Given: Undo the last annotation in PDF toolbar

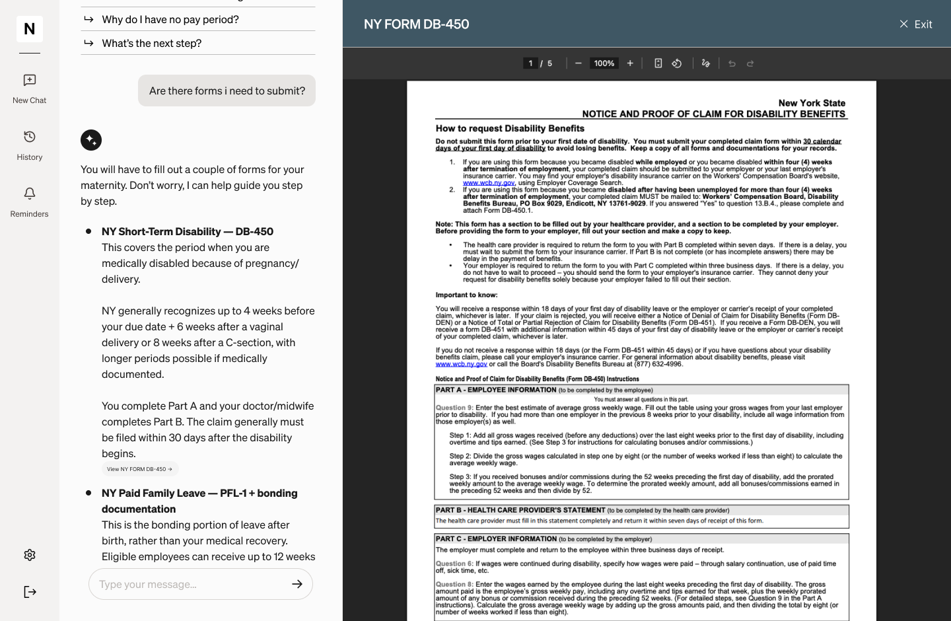Looking at the screenshot, I should [x=732, y=63].
